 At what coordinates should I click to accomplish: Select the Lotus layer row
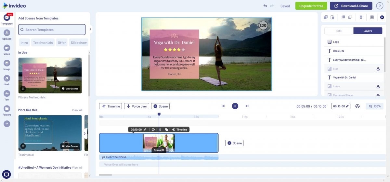pos(354,87)
